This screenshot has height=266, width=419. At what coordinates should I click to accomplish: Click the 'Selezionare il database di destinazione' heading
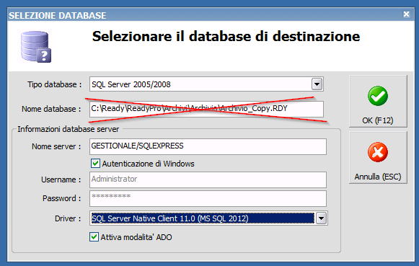click(226, 36)
